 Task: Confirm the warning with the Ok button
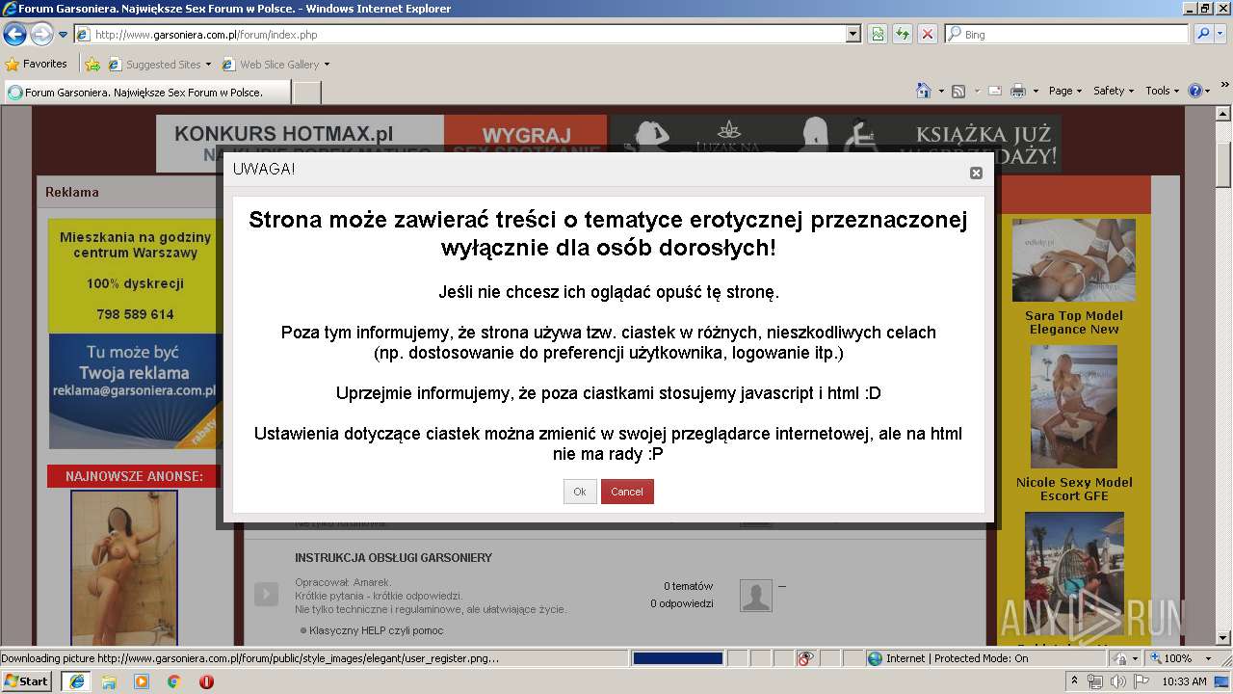[x=580, y=492]
